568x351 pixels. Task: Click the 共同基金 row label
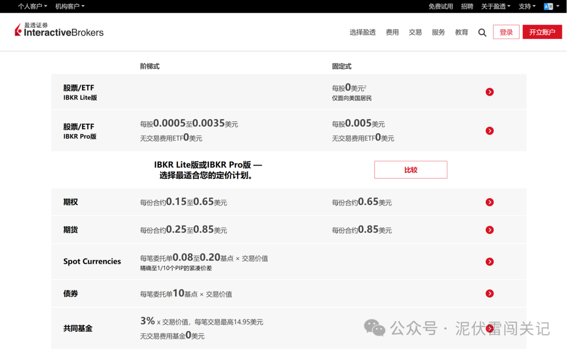pos(77,328)
